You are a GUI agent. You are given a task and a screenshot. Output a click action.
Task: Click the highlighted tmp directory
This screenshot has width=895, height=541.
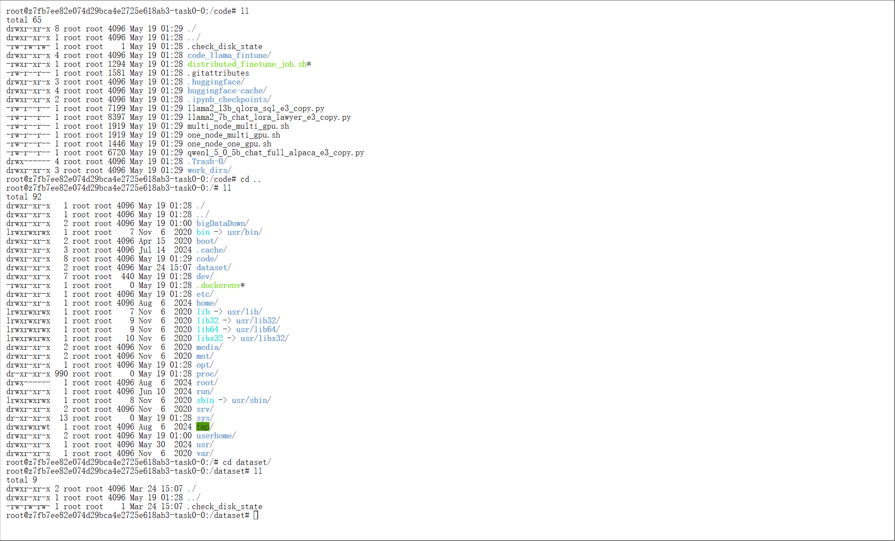203,427
